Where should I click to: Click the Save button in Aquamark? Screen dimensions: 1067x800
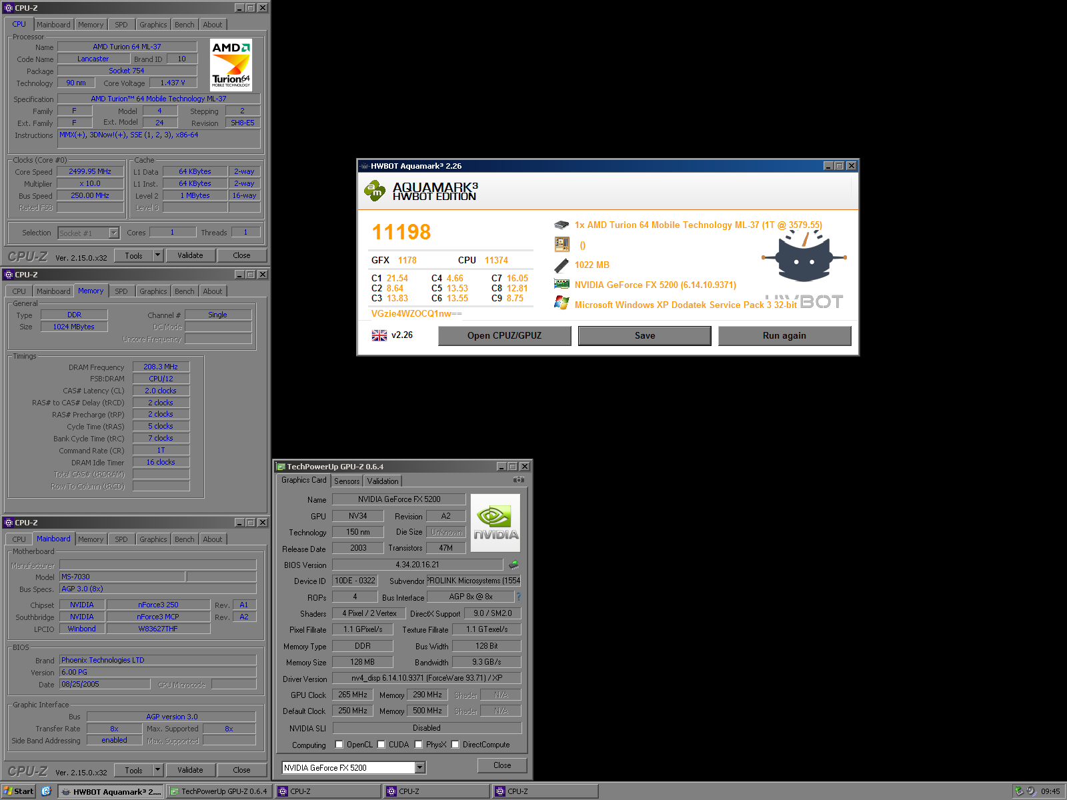pos(645,336)
